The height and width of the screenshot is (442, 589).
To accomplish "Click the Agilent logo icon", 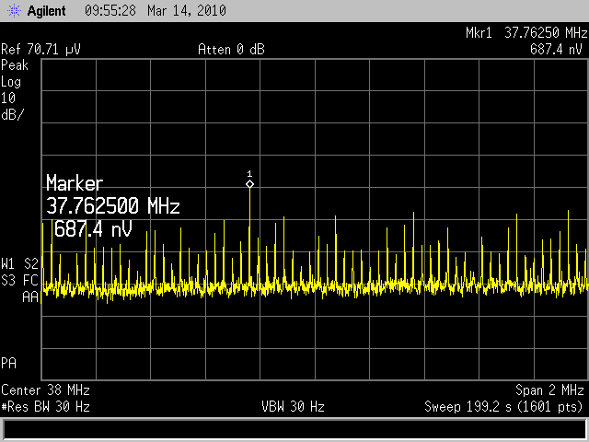I will click(x=11, y=11).
